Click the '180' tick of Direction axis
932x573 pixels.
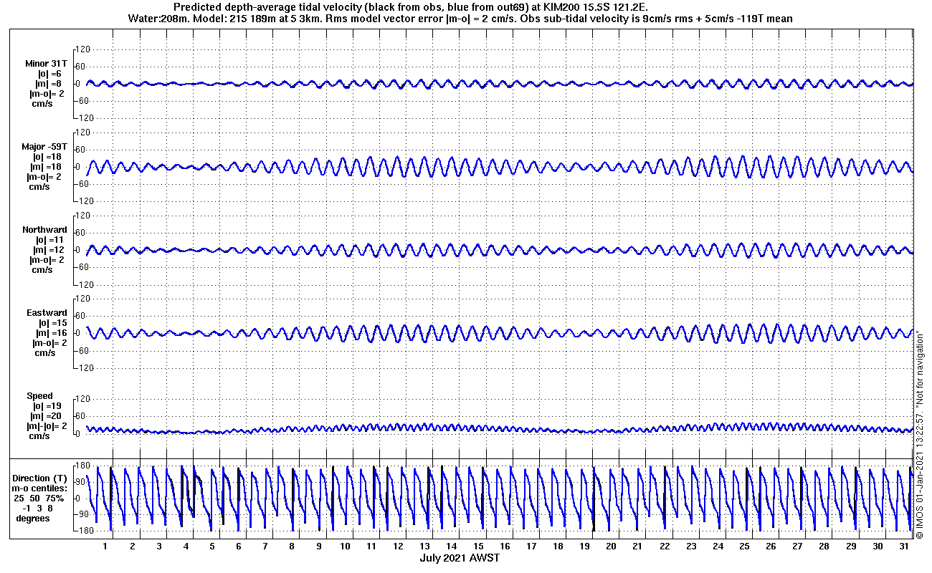click(x=82, y=466)
